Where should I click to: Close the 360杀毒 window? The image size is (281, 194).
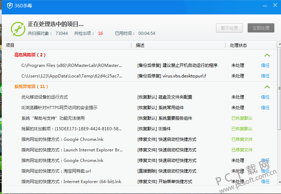(275, 5)
